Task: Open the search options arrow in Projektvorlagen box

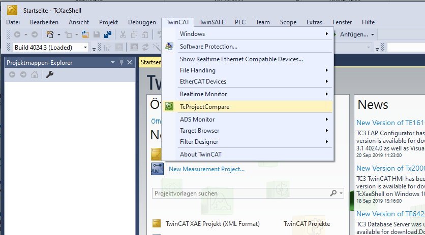Action: [x=341, y=193]
